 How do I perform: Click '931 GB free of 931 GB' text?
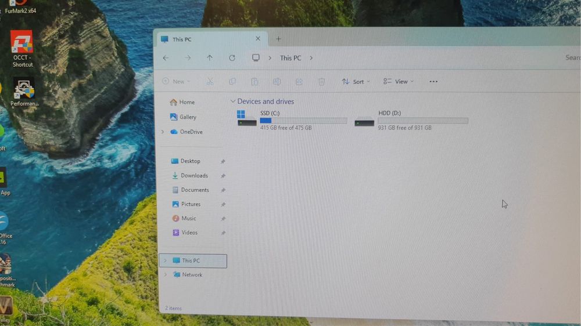tap(404, 128)
